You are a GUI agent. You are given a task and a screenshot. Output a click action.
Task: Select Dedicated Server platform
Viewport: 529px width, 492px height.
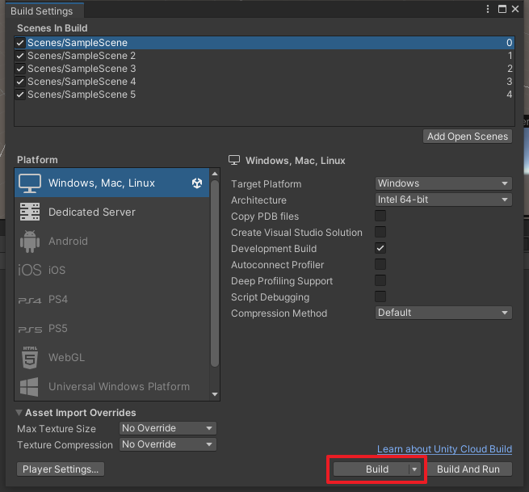(x=112, y=212)
